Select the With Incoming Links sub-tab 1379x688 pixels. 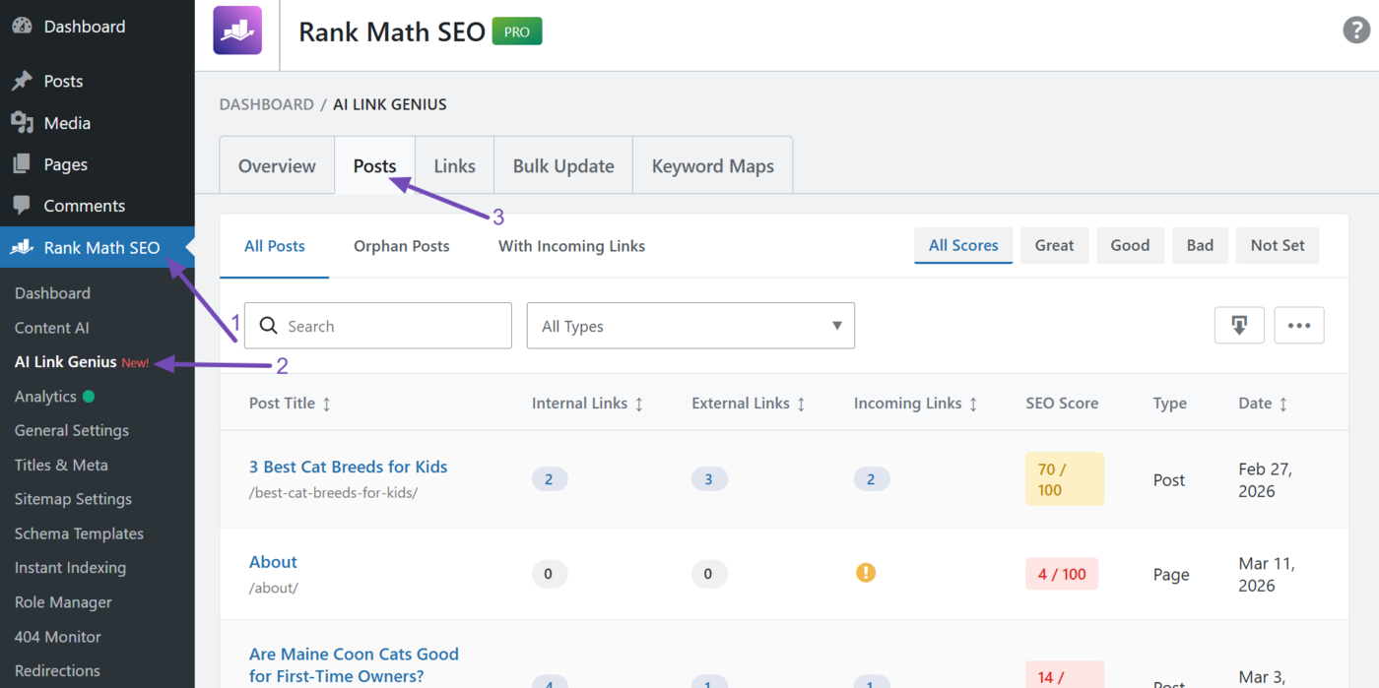(x=571, y=246)
